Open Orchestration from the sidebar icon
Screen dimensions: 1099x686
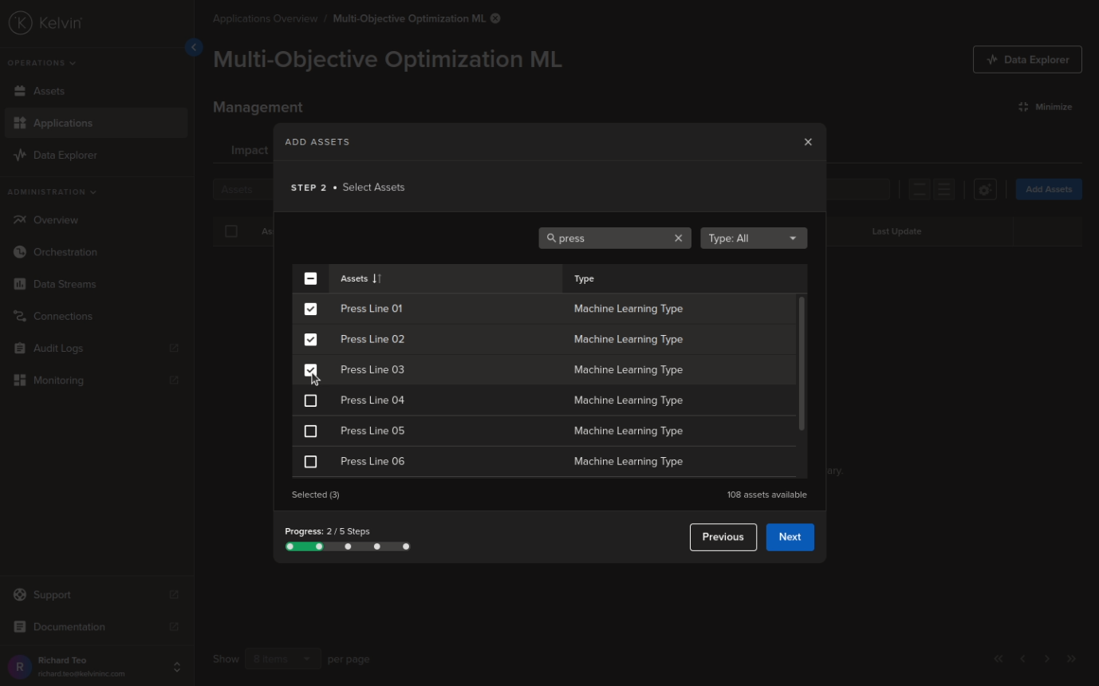coord(20,252)
